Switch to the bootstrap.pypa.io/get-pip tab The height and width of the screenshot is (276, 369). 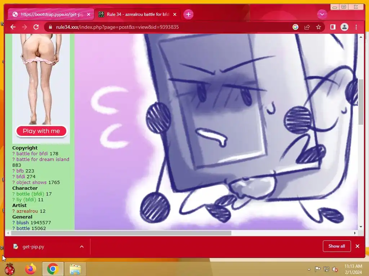click(x=51, y=14)
